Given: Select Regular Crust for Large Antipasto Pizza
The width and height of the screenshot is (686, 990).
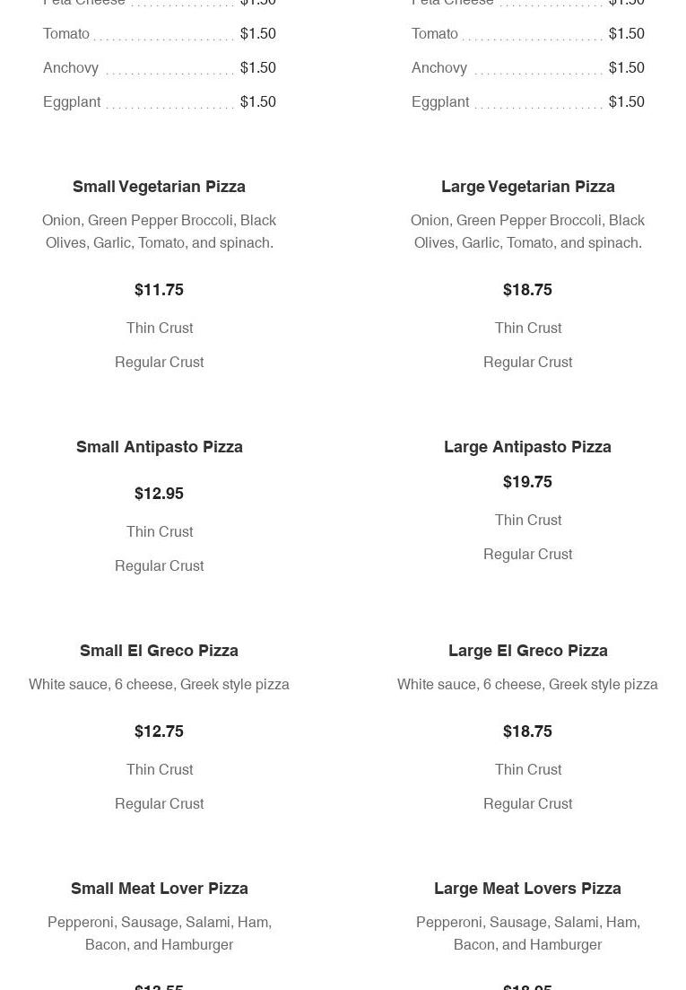Looking at the screenshot, I should pyautogui.click(x=528, y=555).
